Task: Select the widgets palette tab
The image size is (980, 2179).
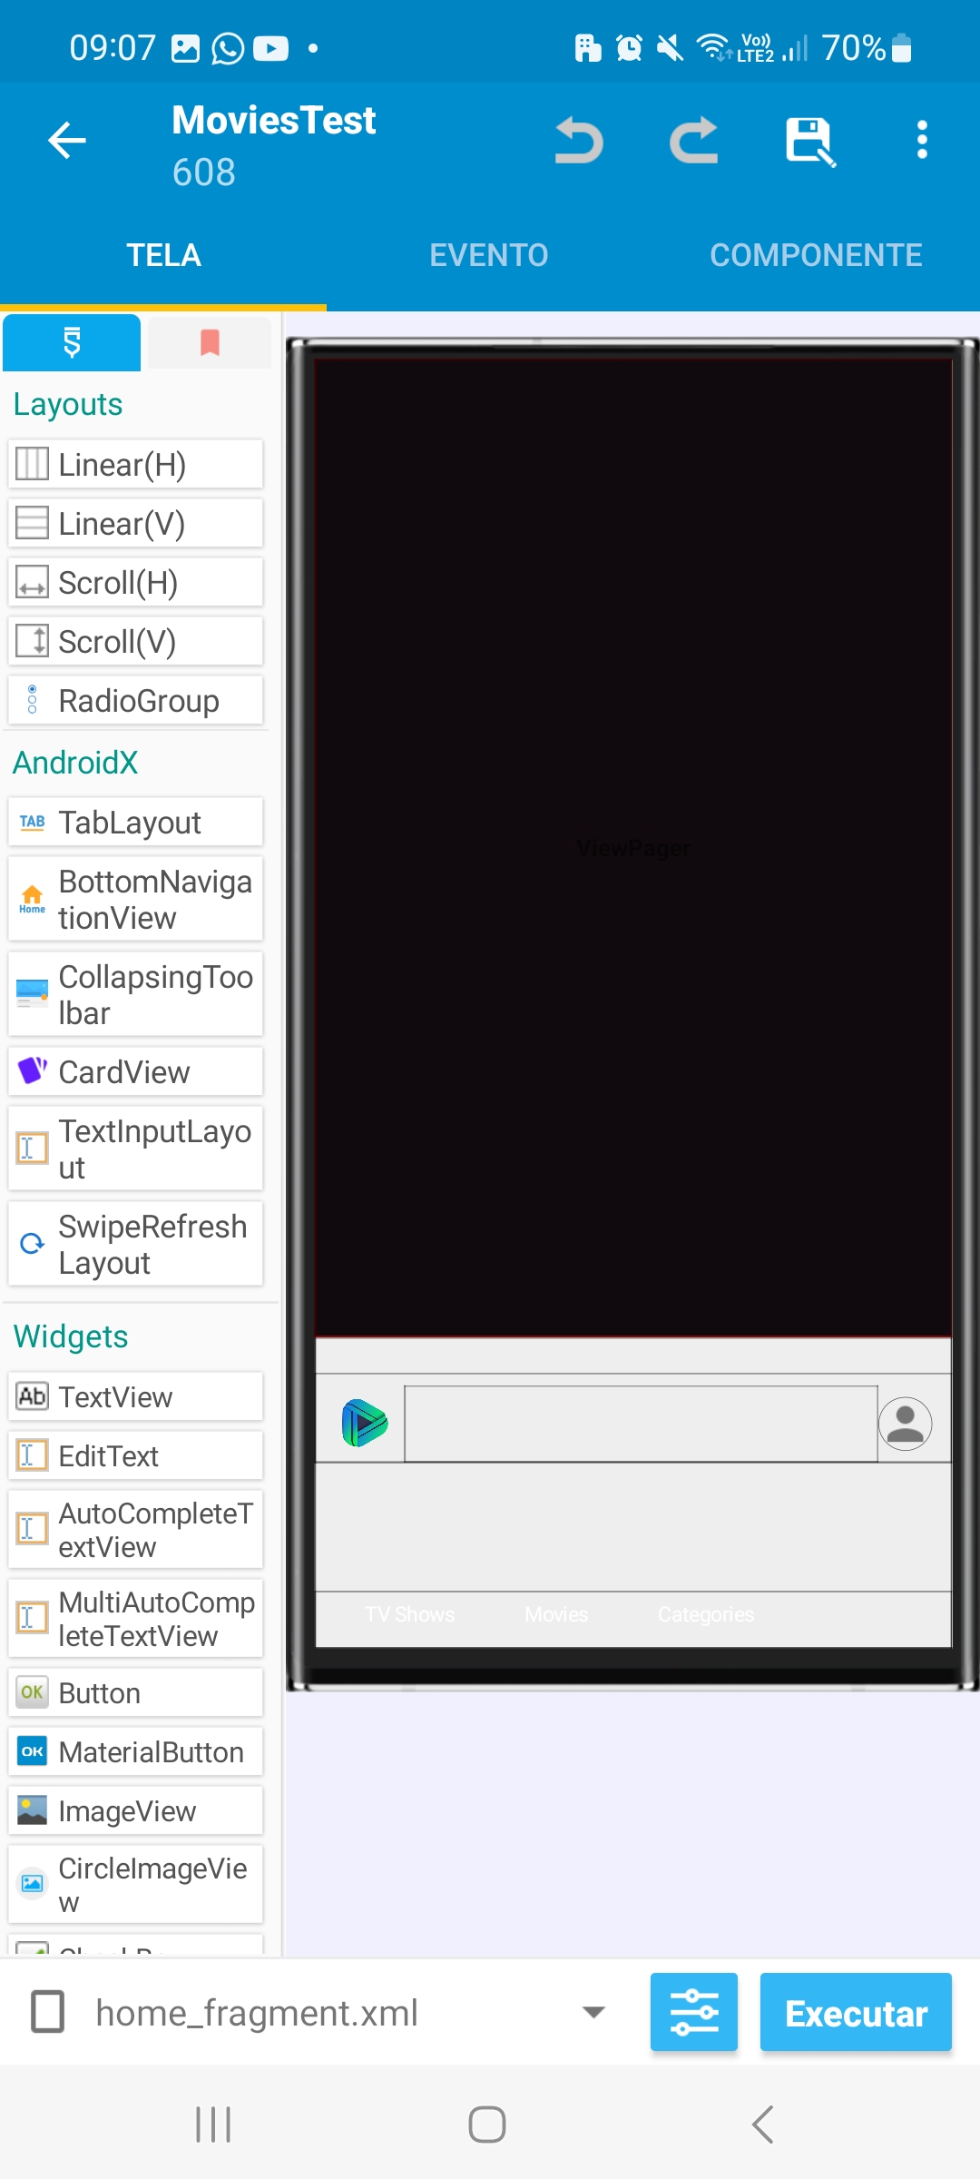Action: point(72,342)
